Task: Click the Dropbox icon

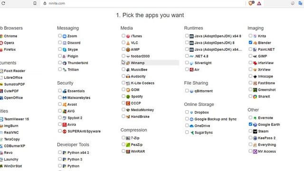Action: pos(191,113)
